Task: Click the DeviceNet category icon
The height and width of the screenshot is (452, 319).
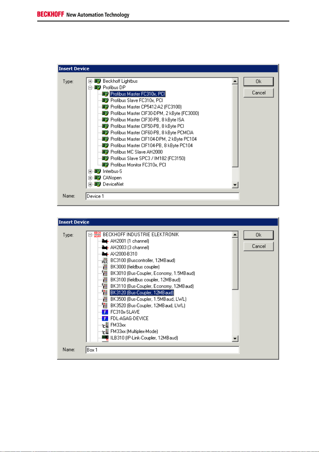Action: pos(97,184)
